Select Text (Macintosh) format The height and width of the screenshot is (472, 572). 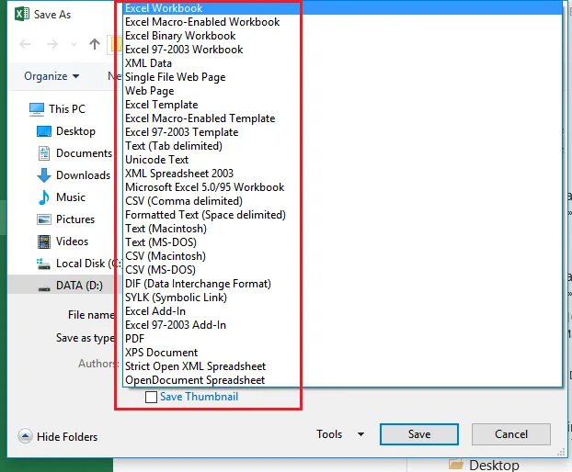(x=342, y=229)
